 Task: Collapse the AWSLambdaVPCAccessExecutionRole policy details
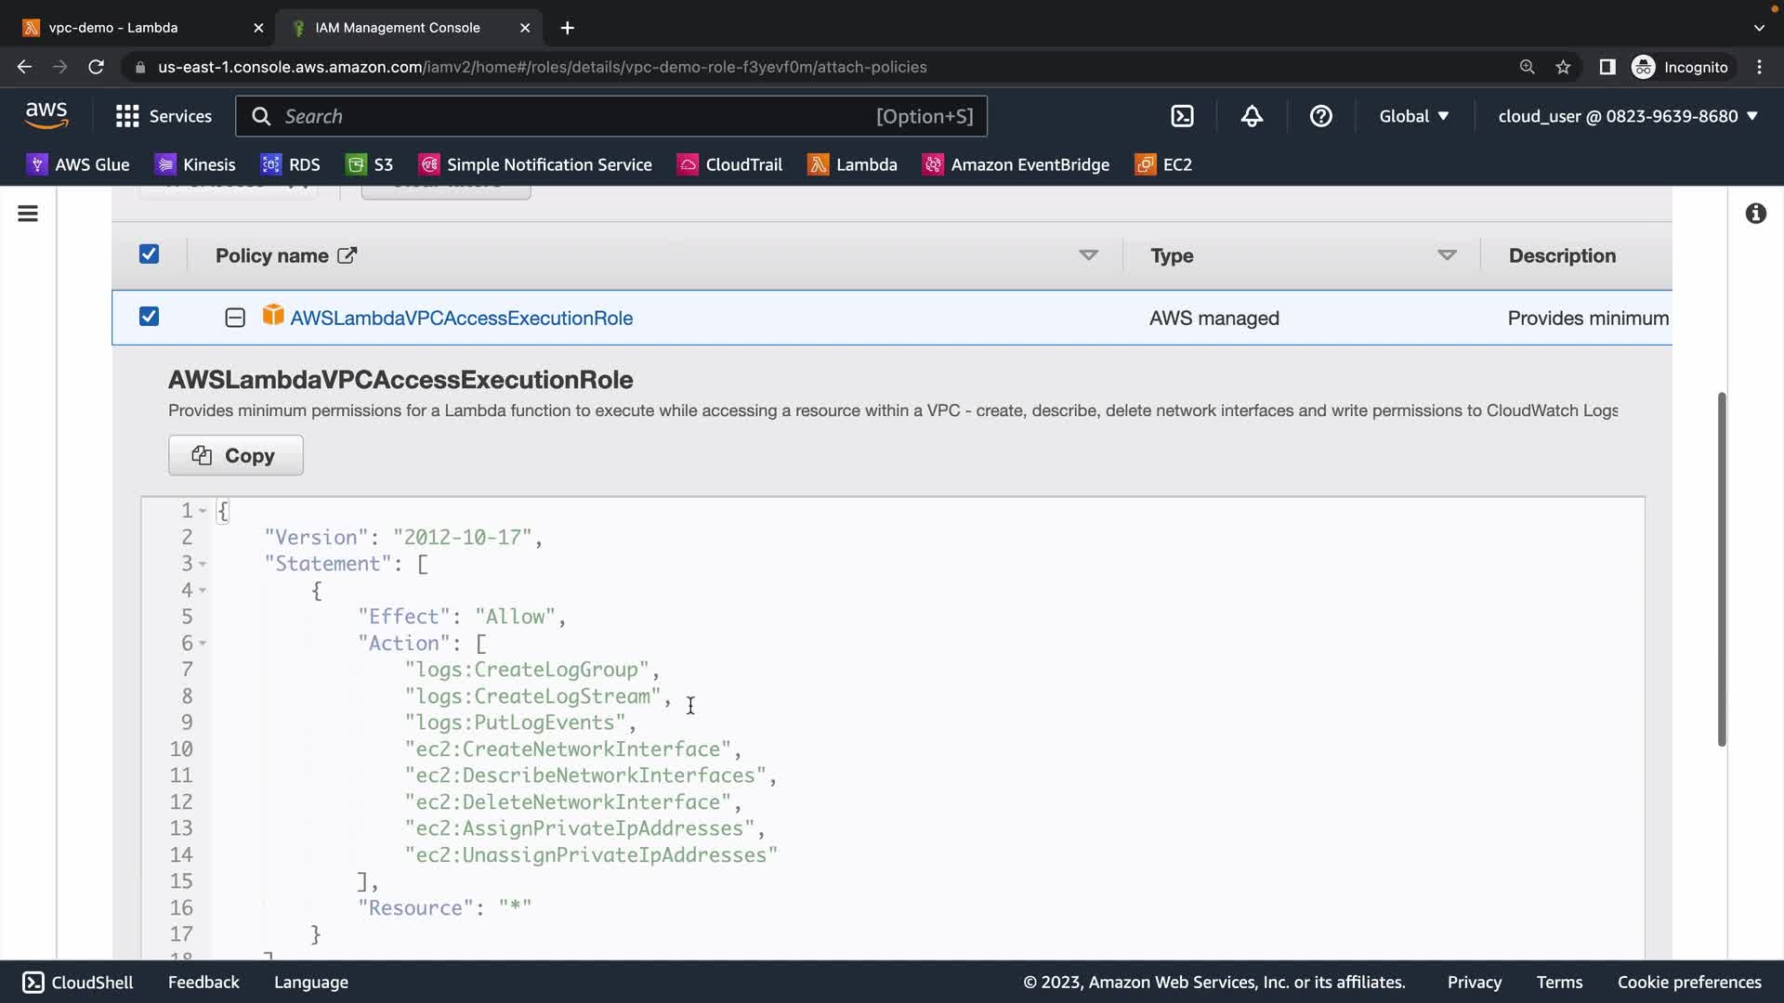(235, 318)
